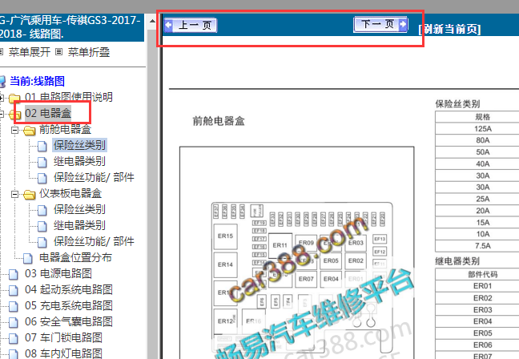
Task: Click the 01 电路图使用说明 folder icon
Action: pos(14,99)
